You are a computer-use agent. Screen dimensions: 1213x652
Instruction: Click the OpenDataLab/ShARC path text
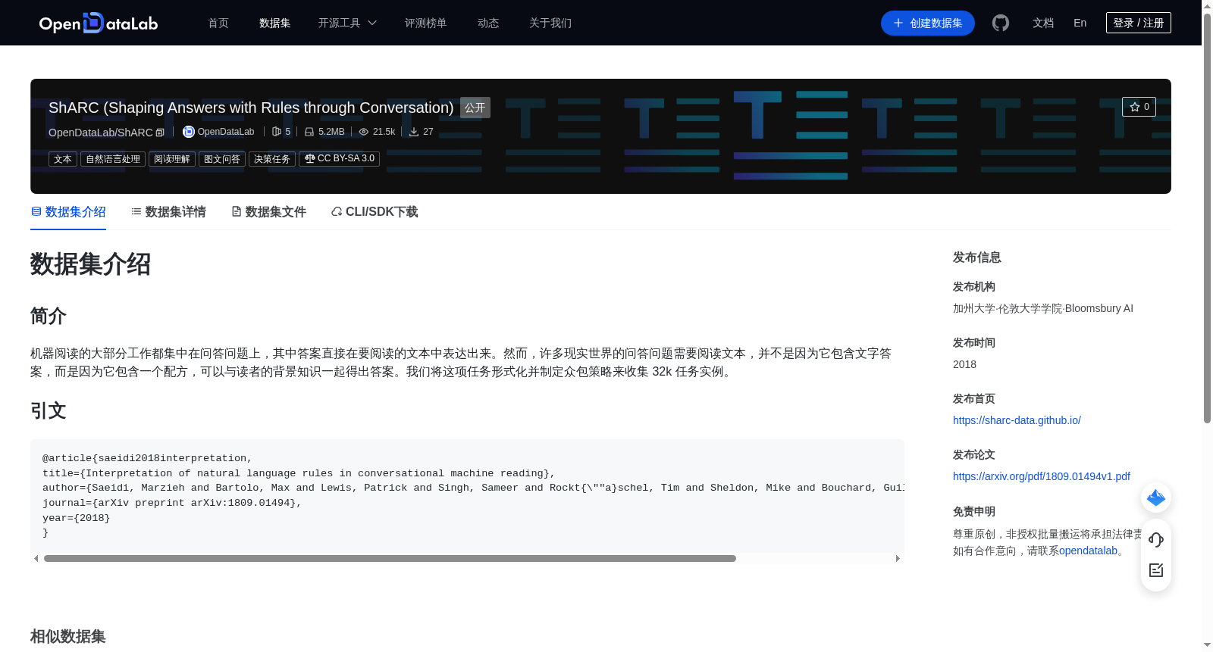click(101, 133)
